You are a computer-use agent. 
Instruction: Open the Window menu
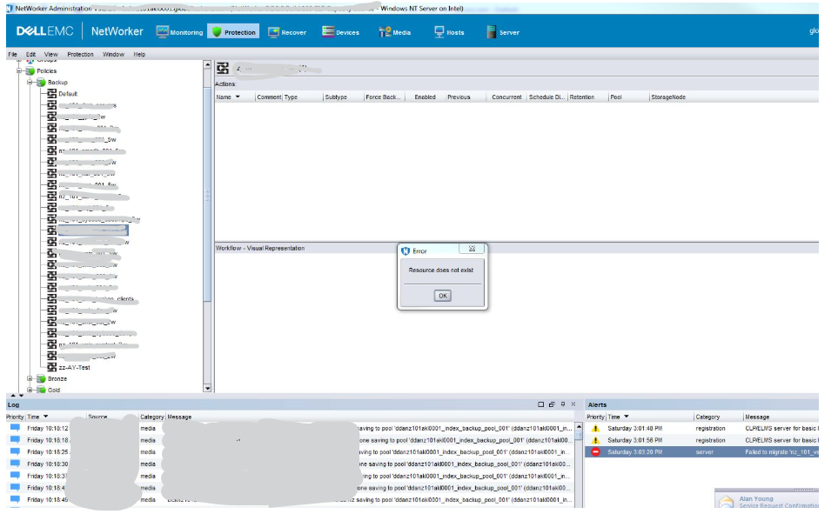113,55
